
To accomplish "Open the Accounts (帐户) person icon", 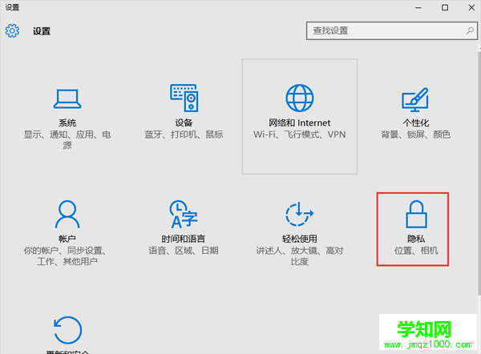I will (67, 214).
